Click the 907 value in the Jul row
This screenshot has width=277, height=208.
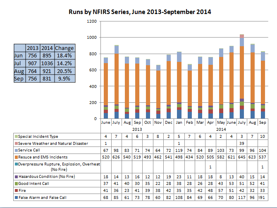(33, 63)
